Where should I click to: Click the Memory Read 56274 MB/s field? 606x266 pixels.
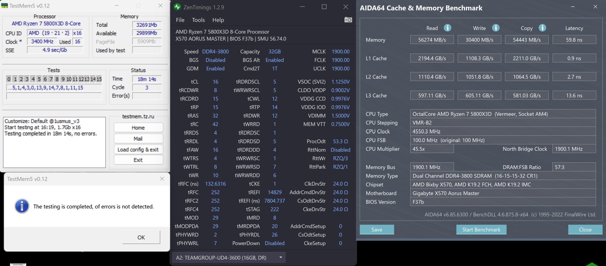tap(432, 40)
